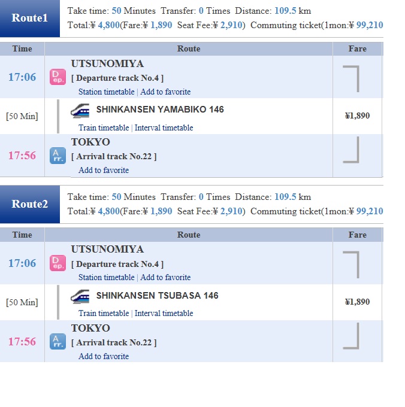Viewport: 405px width, 407px height.
Task: Click Route1 arrival Arr. icon
Action: (58, 156)
